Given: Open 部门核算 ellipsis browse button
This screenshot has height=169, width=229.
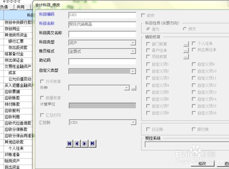Looking at the screenshot, I should tap(186, 44).
